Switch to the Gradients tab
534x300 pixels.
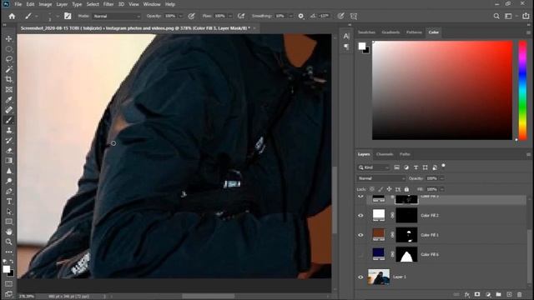pos(390,32)
